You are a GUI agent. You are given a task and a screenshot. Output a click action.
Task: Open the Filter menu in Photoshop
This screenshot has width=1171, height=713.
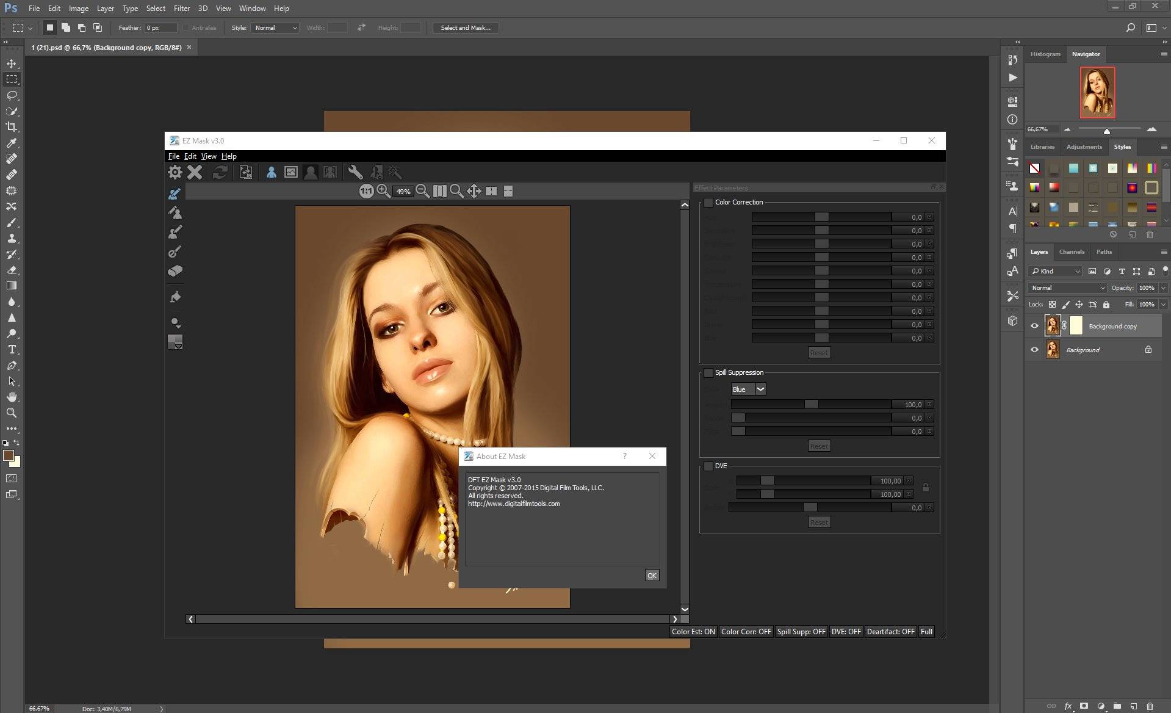click(181, 9)
